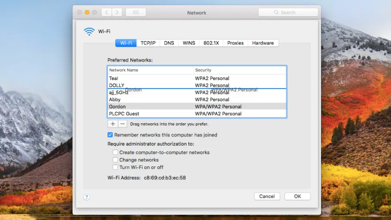The image size is (391, 220).
Task: Open the DNS tab
Action: click(x=169, y=43)
